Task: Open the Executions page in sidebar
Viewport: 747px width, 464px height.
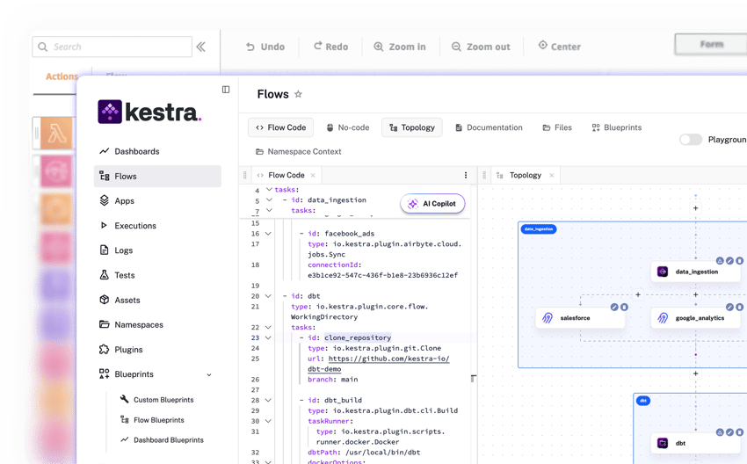Action: click(134, 226)
